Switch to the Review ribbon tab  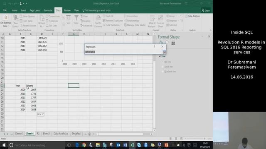[x=67, y=10]
